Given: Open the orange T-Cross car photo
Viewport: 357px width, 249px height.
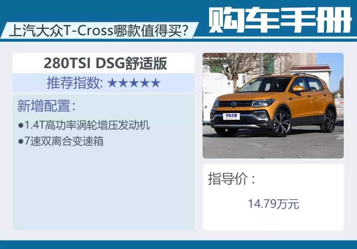Looking at the screenshot, I should tap(273, 106).
